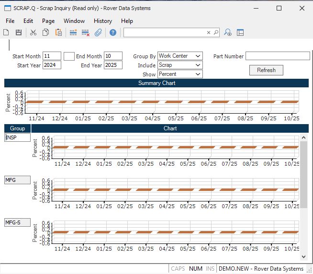Click the Save disk icon
The image size is (313, 274).
click(19, 32)
